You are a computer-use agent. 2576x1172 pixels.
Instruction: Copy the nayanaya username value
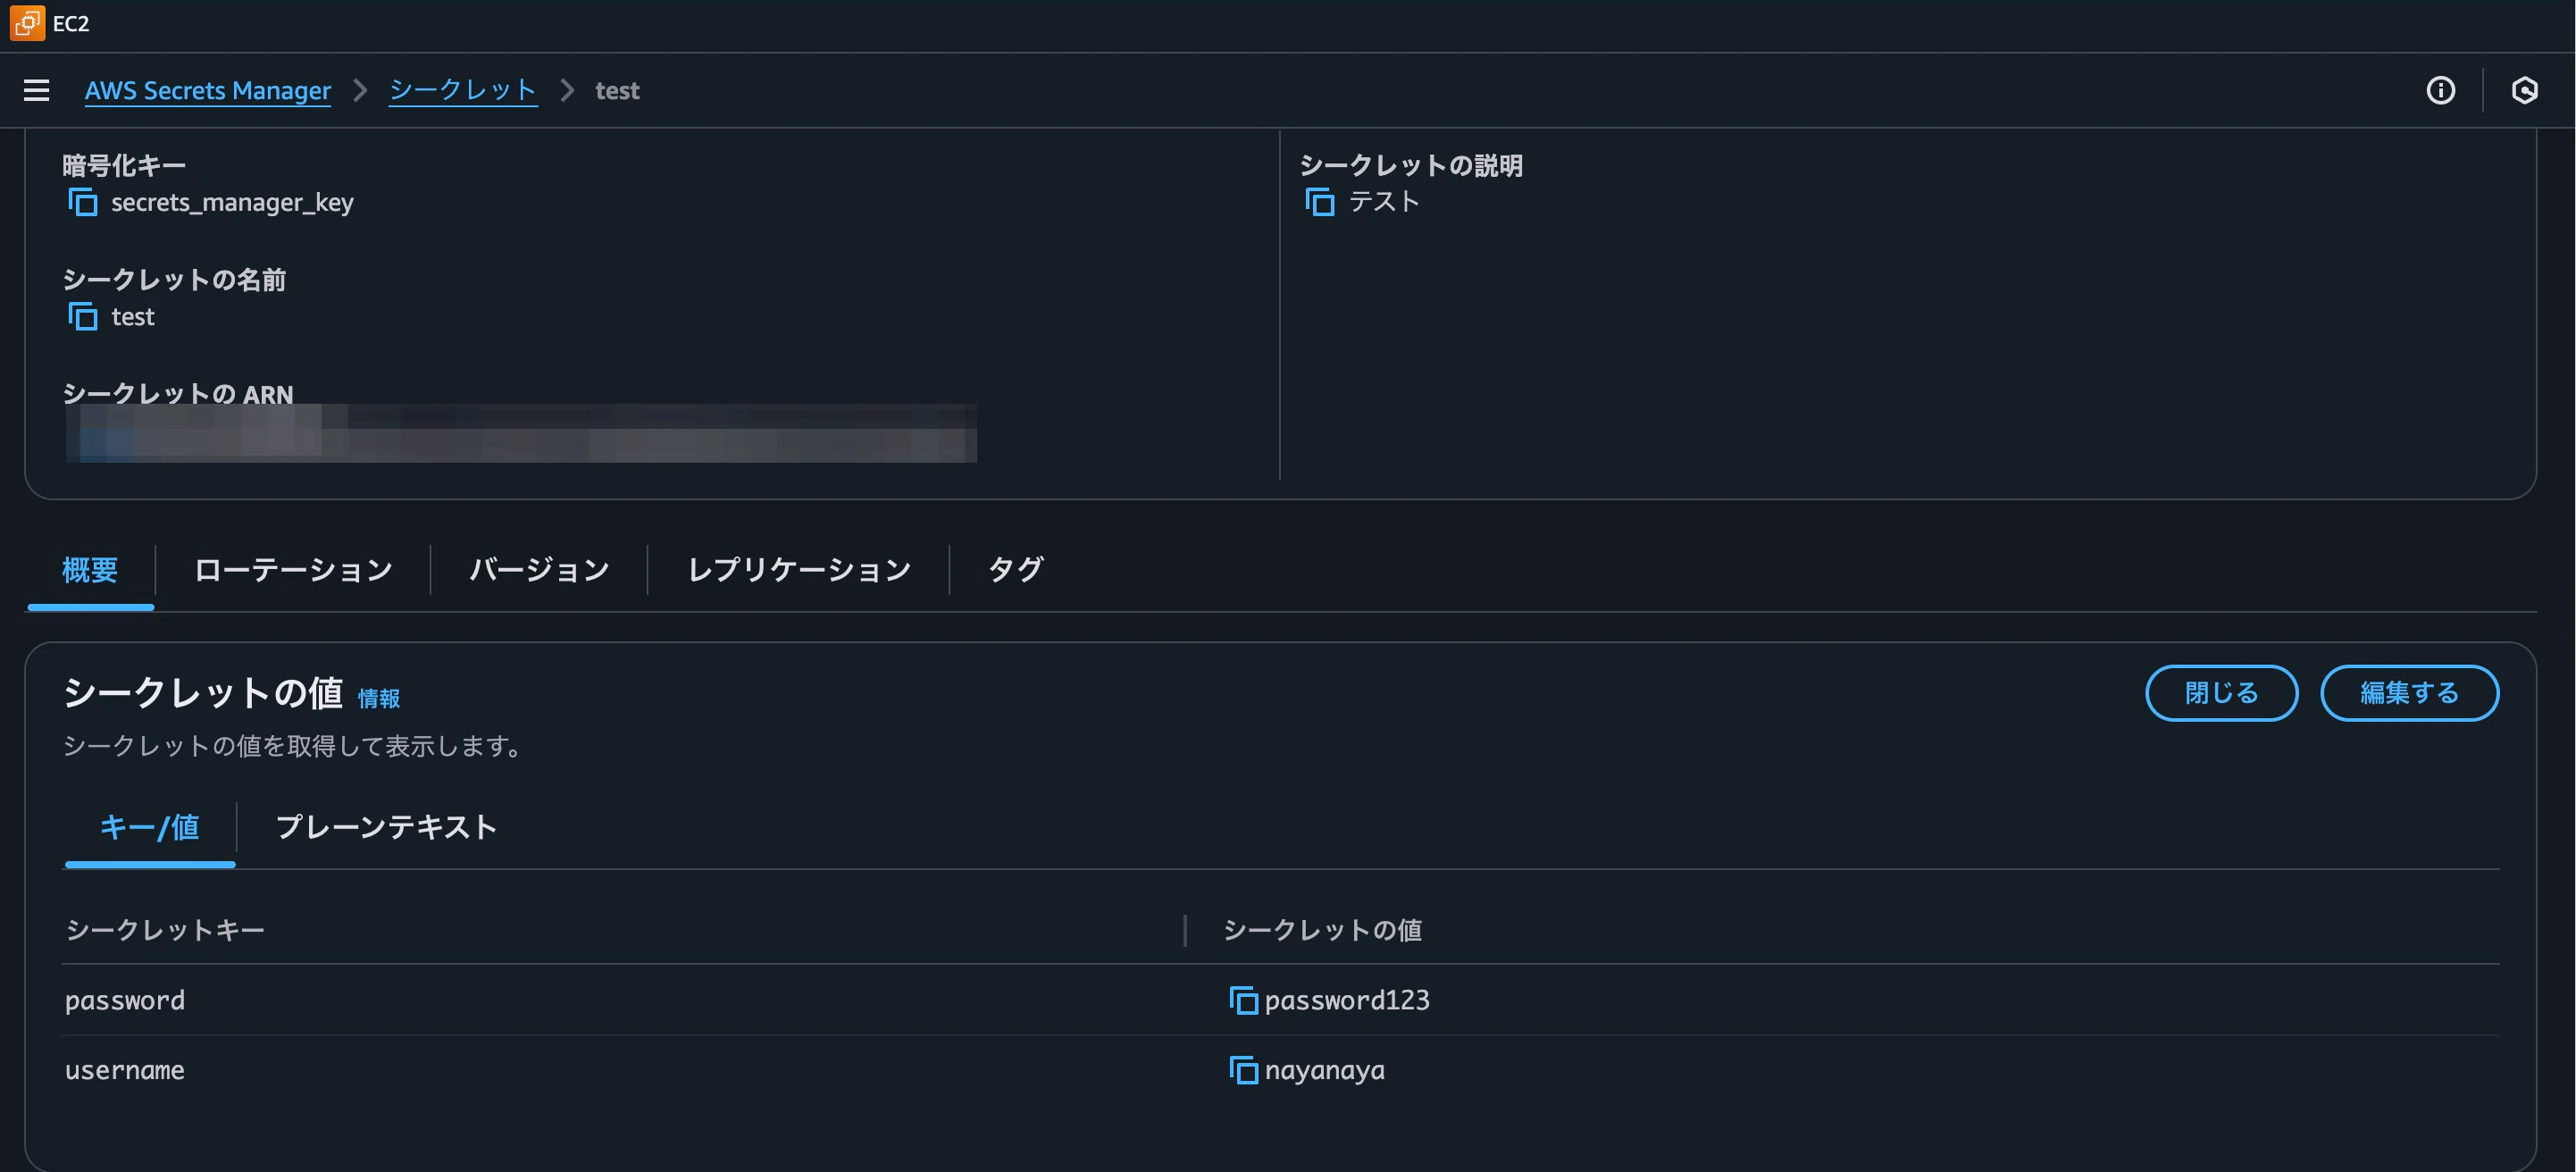click(1243, 1069)
